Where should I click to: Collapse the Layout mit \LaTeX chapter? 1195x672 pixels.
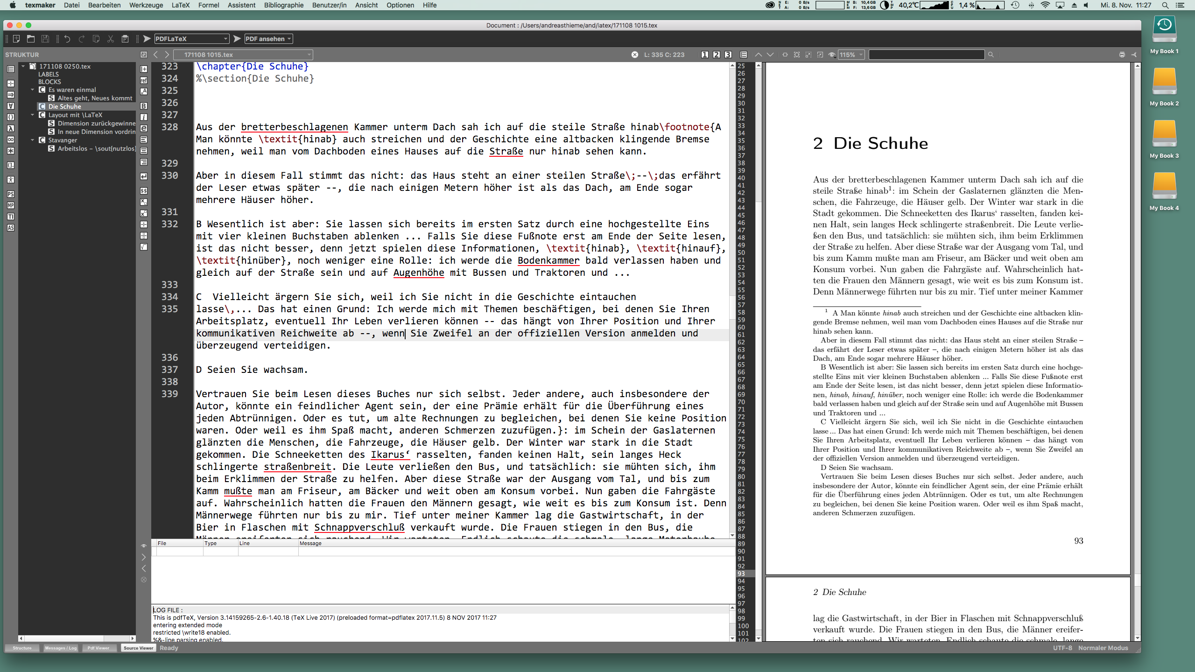click(32, 115)
